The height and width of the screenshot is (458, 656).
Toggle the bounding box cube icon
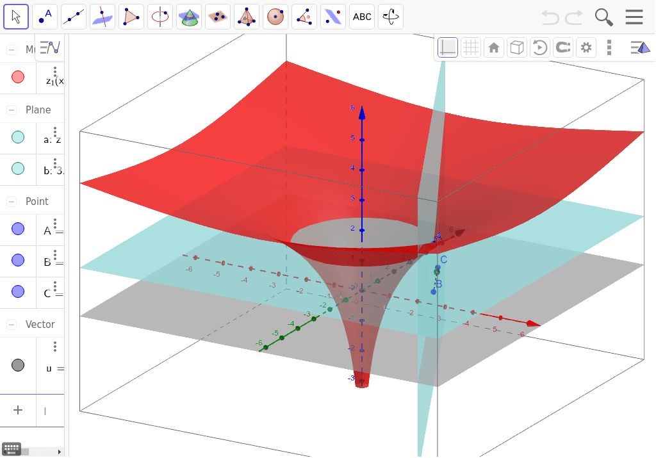517,47
